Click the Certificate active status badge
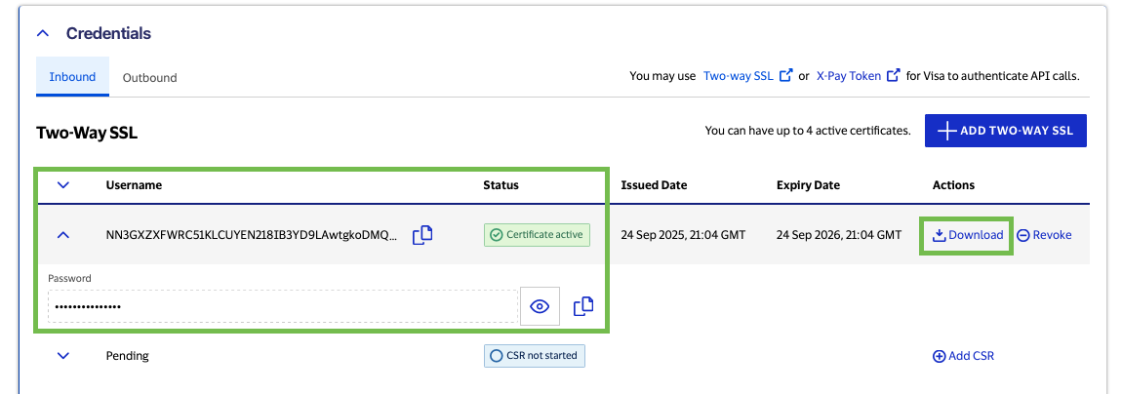This screenshot has width=1122, height=394. click(x=537, y=235)
